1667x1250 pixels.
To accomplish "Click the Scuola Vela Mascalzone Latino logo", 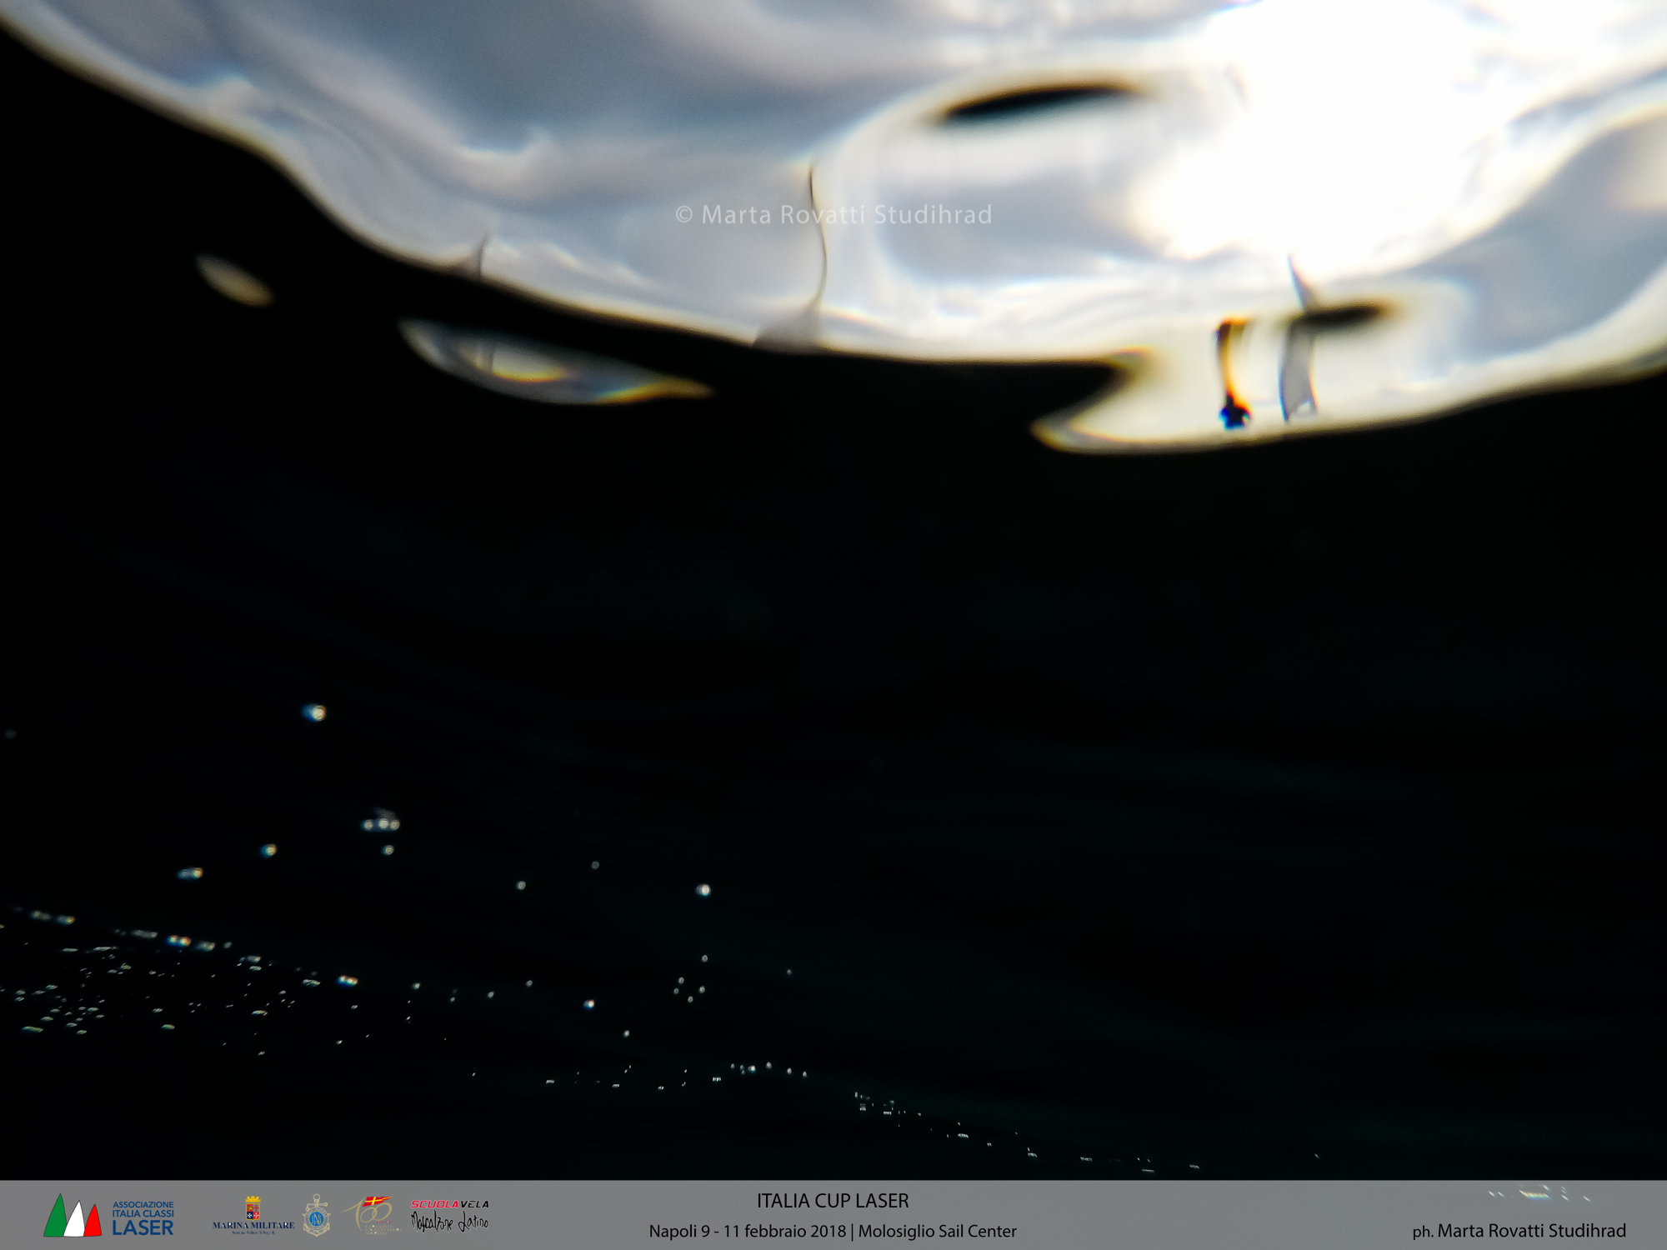I will pyautogui.click(x=450, y=1216).
